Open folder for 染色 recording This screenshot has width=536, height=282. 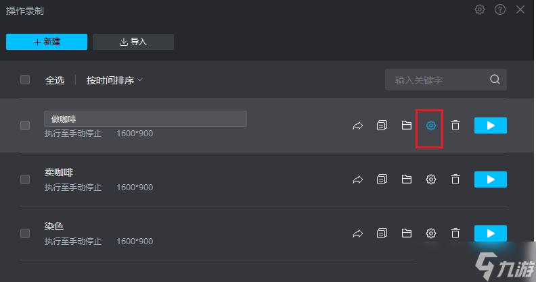click(407, 233)
